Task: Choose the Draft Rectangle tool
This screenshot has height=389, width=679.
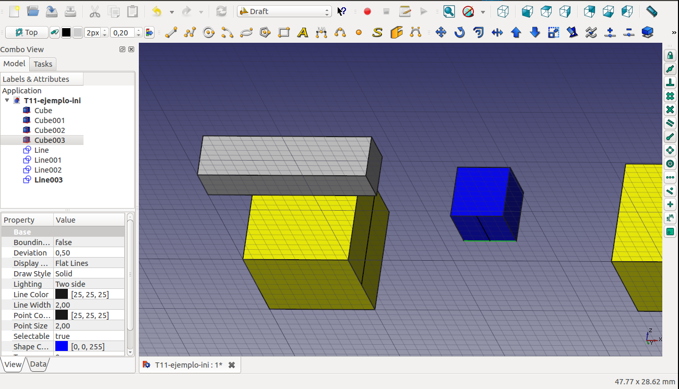Action: click(x=284, y=33)
